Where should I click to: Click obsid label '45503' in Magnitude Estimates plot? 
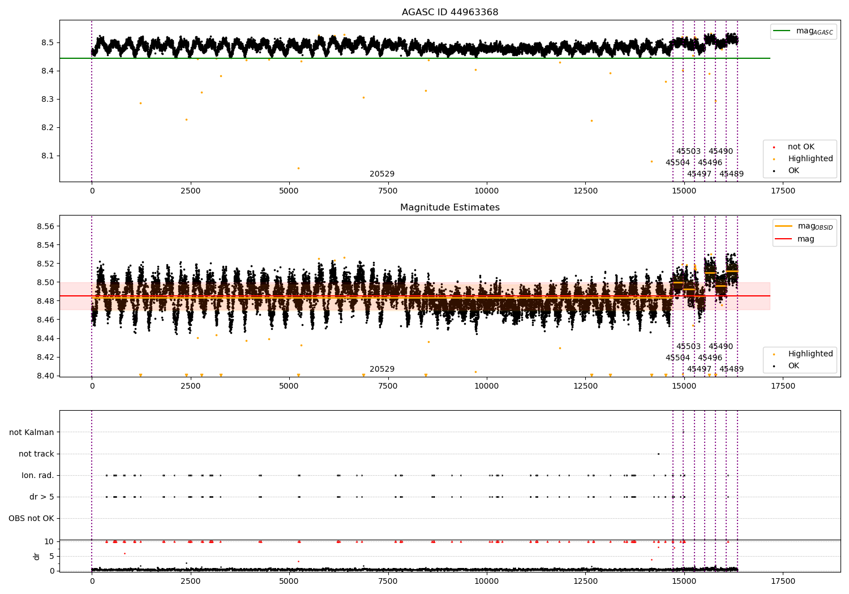[x=688, y=346]
